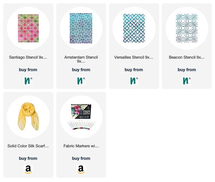Open the pink Santiago Stencil image
Viewport: 215px width, 182px height.
pos(28,28)
